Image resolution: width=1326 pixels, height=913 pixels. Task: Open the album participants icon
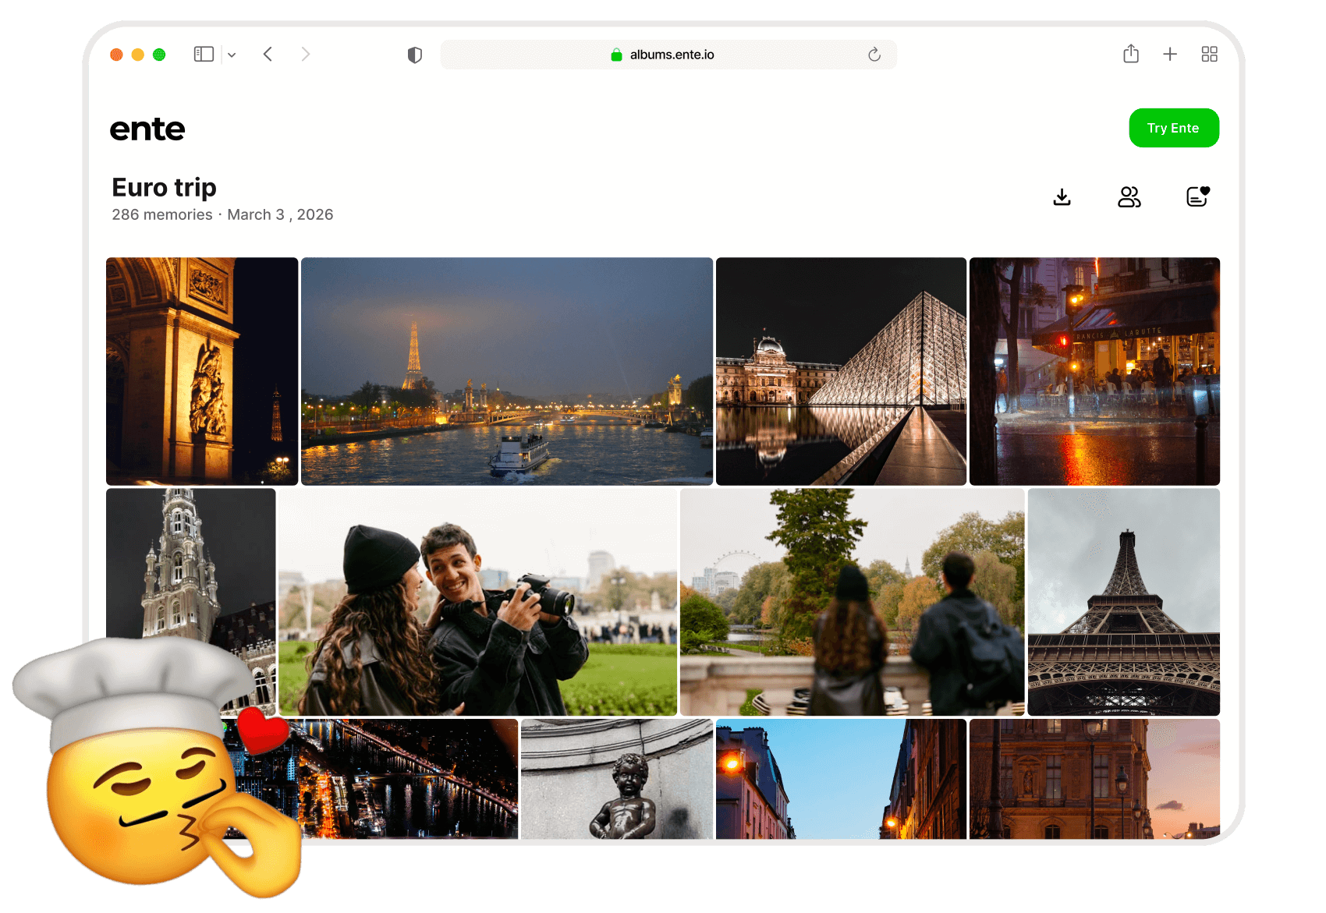(1129, 197)
